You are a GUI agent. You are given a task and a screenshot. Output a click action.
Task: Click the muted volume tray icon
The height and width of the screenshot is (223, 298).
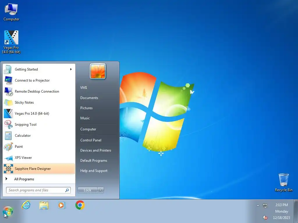pos(265,217)
